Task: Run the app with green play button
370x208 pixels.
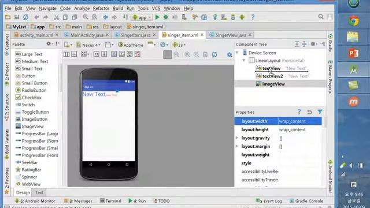Action: click(x=157, y=17)
